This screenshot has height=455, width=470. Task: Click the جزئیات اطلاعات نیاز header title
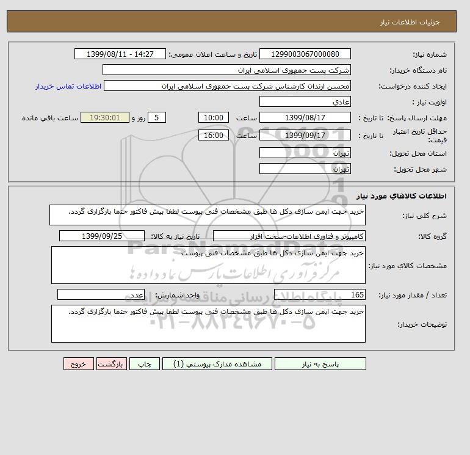410,23
